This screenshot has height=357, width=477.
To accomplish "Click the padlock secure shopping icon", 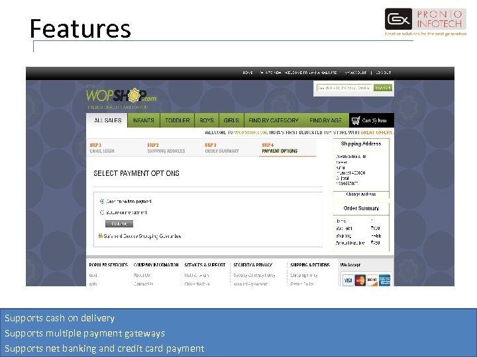I will click(101, 235).
